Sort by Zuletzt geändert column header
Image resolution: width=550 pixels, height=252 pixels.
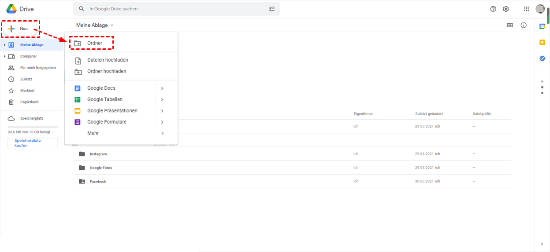click(429, 114)
